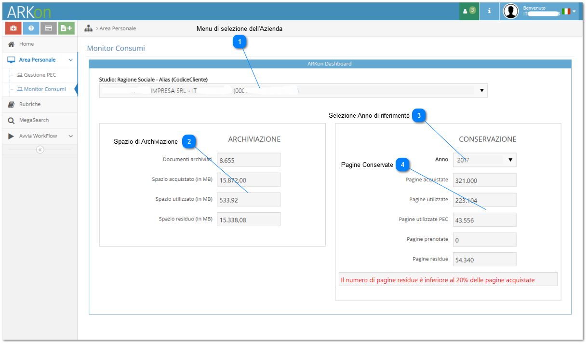Screen dimensions: 587x344
Task: Click the Studio: Ragione Sociale label
Action: click(153, 79)
